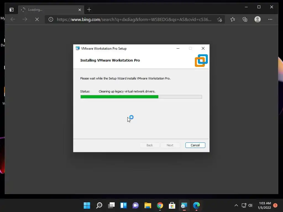The height and width of the screenshot is (212, 283).
Task: View site information icon in address bar
Action: pos(51,19)
